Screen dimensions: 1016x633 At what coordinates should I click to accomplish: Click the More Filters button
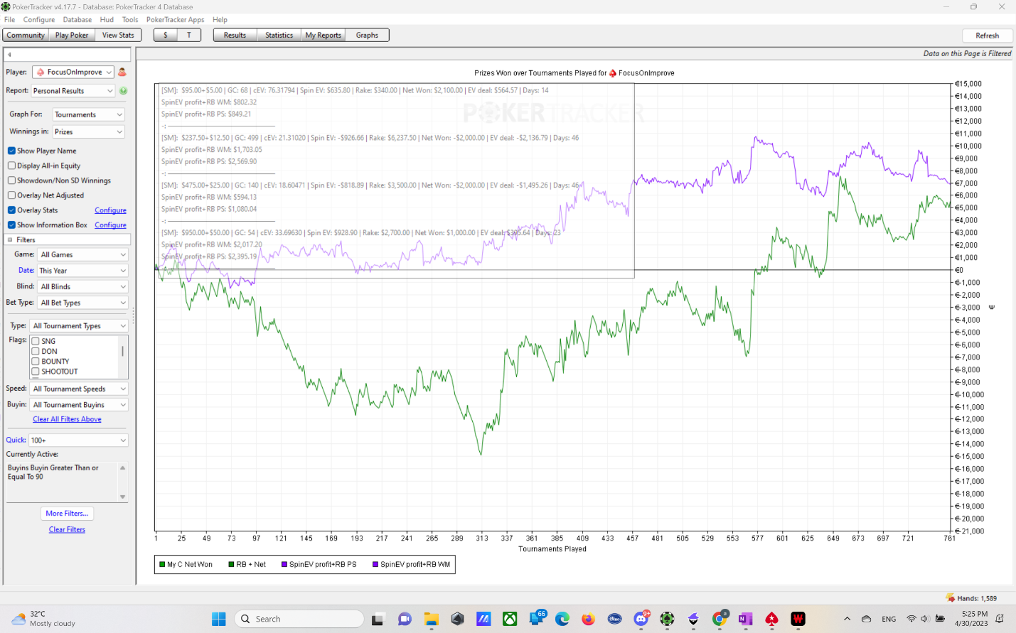tap(67, 514)
